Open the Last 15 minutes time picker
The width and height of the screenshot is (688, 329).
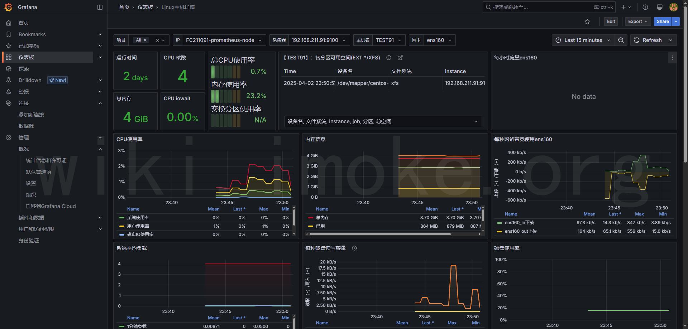point(583,40)
